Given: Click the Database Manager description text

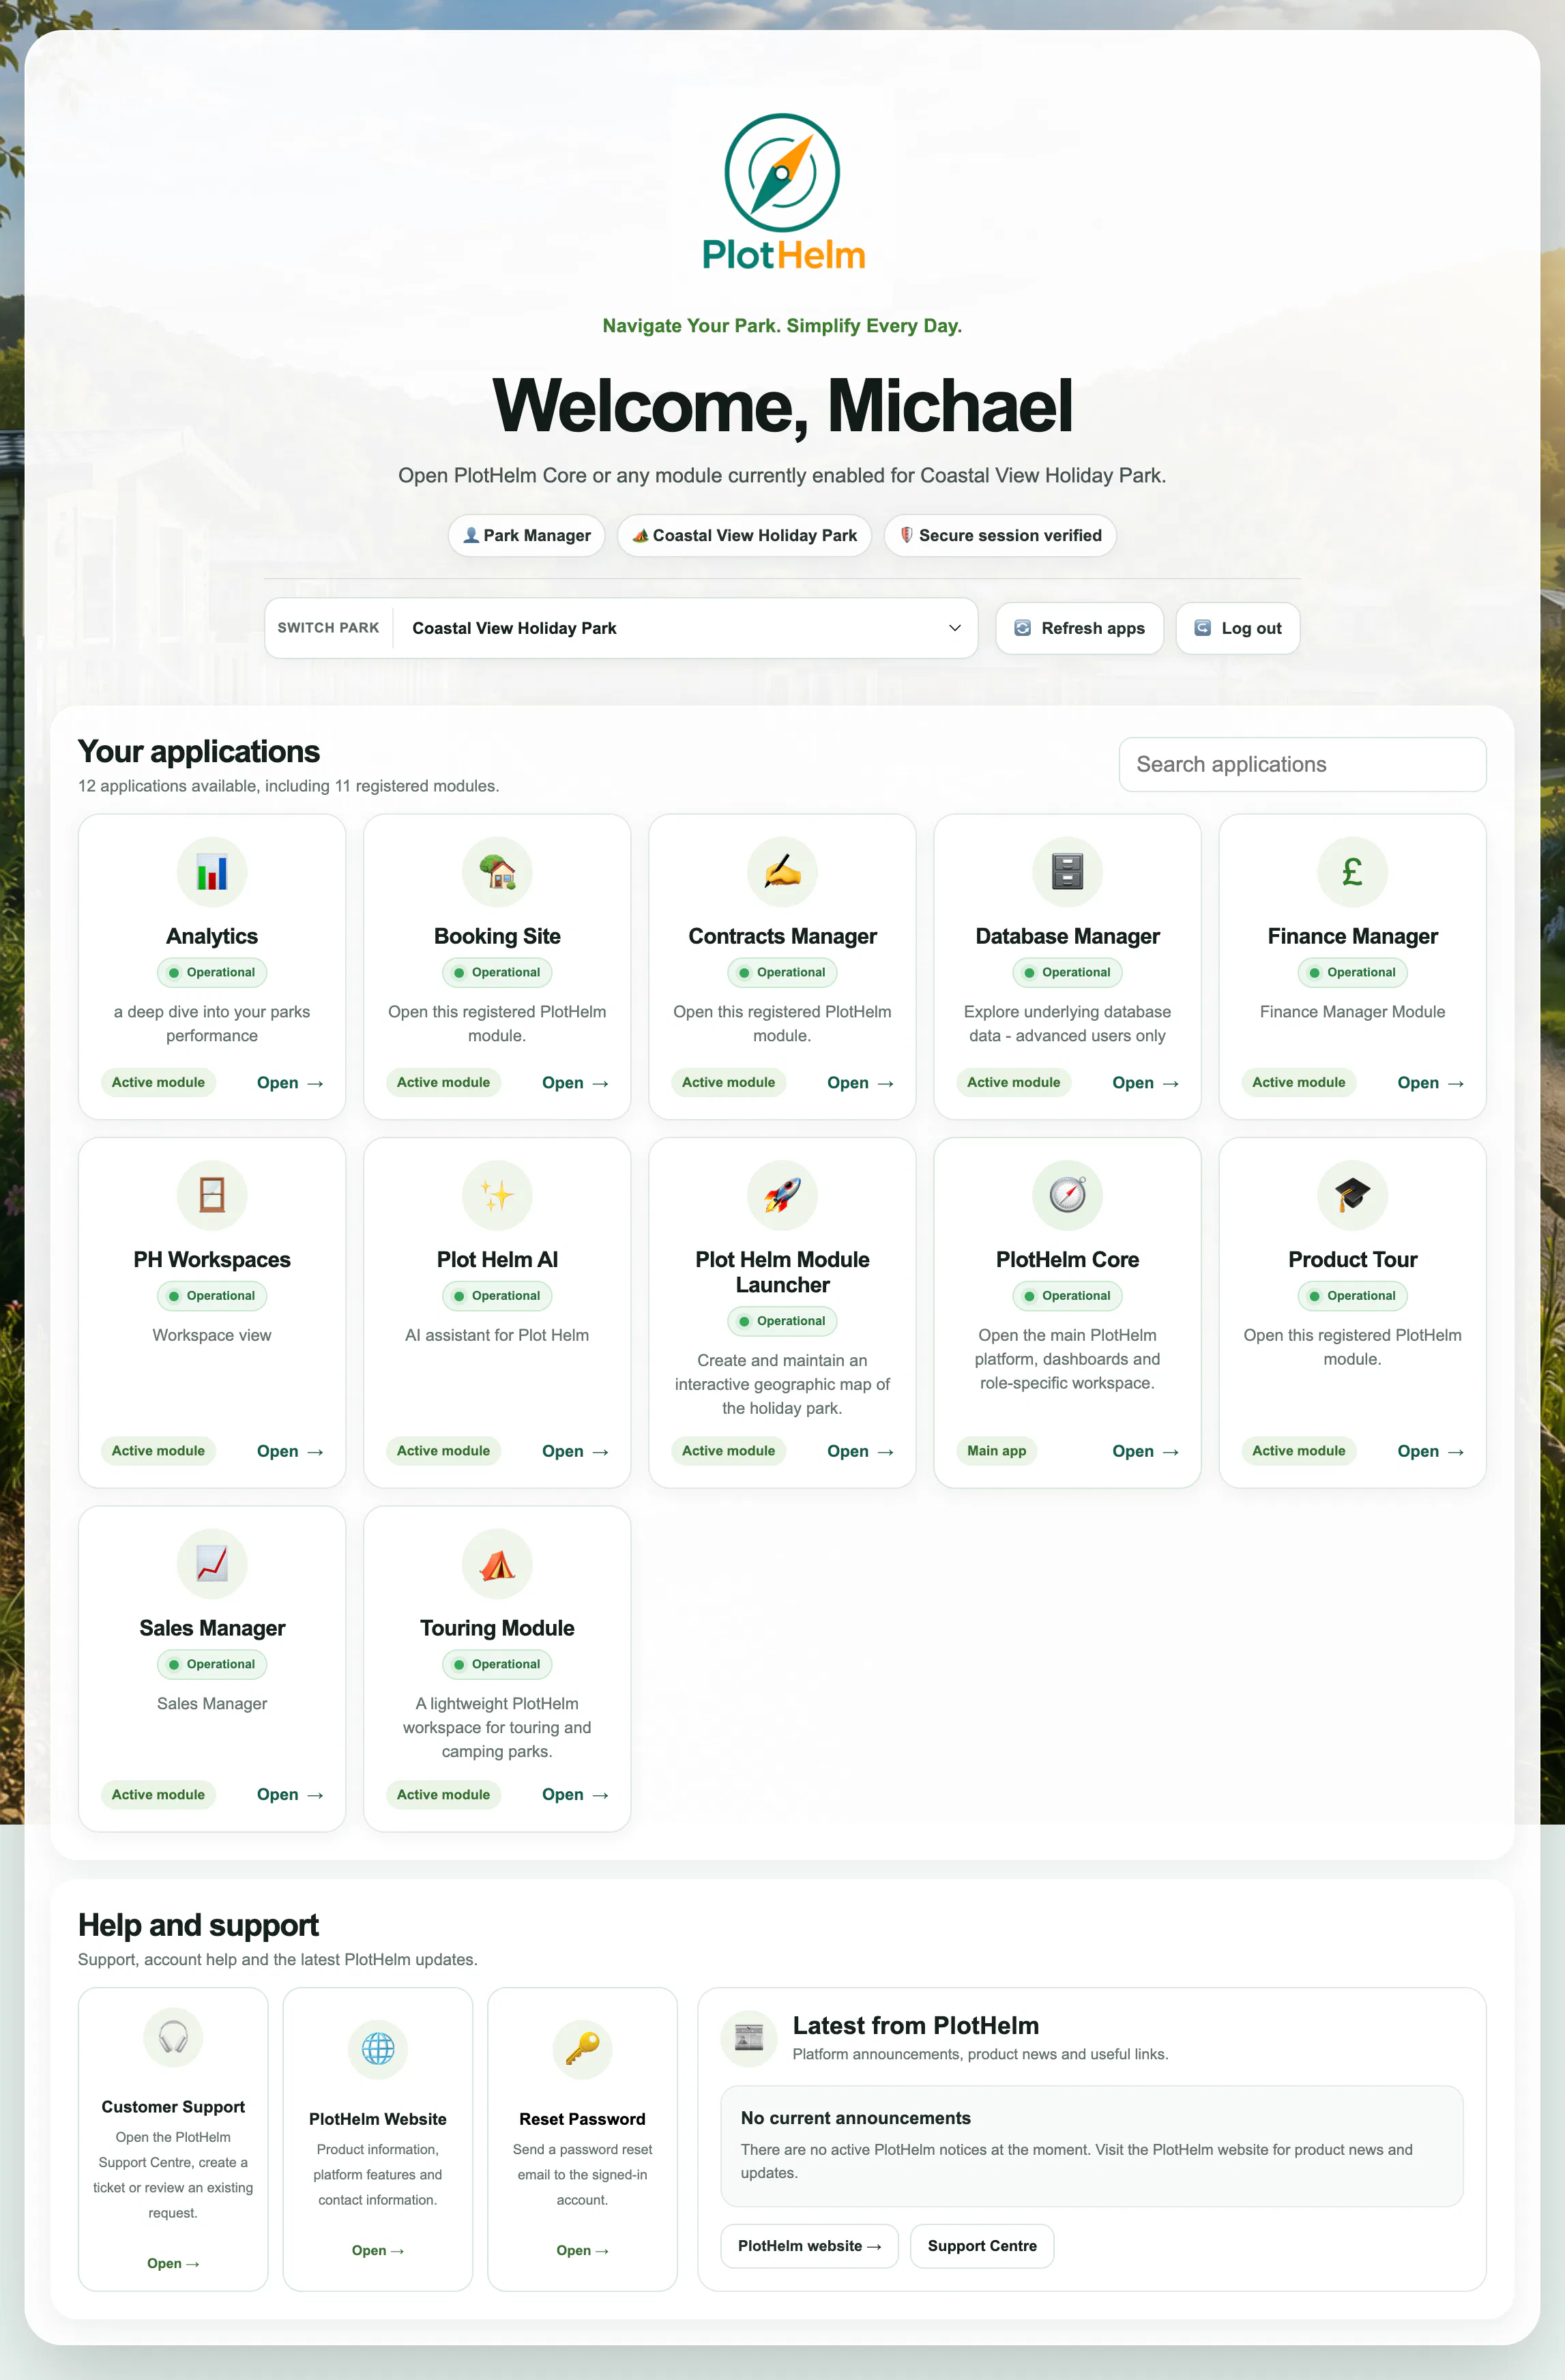Looking at the screenshot, I should [1067, 1024].
